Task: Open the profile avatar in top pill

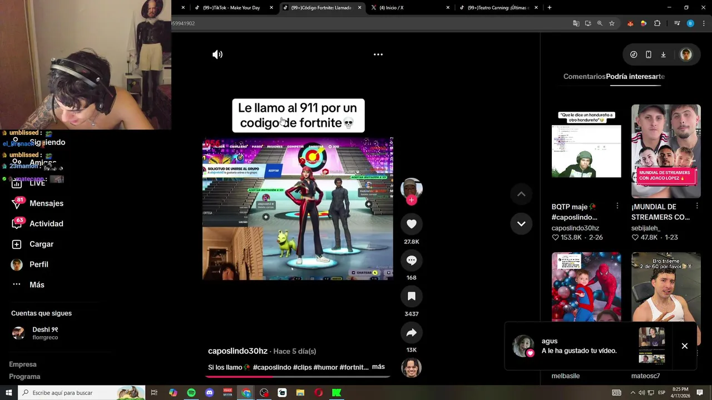Action: [686, 54]
